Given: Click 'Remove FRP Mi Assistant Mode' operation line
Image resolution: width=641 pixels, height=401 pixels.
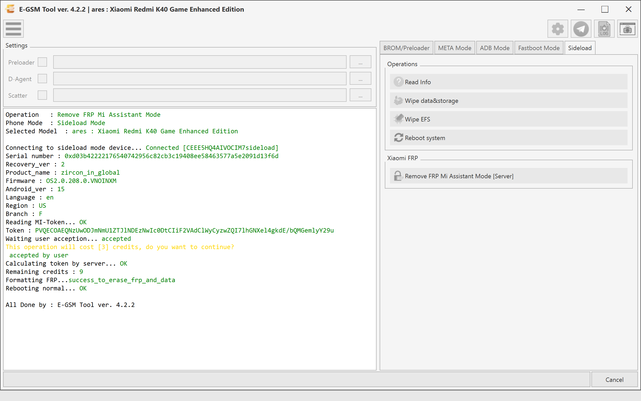Looking at the screenshot, I should 83,114.
